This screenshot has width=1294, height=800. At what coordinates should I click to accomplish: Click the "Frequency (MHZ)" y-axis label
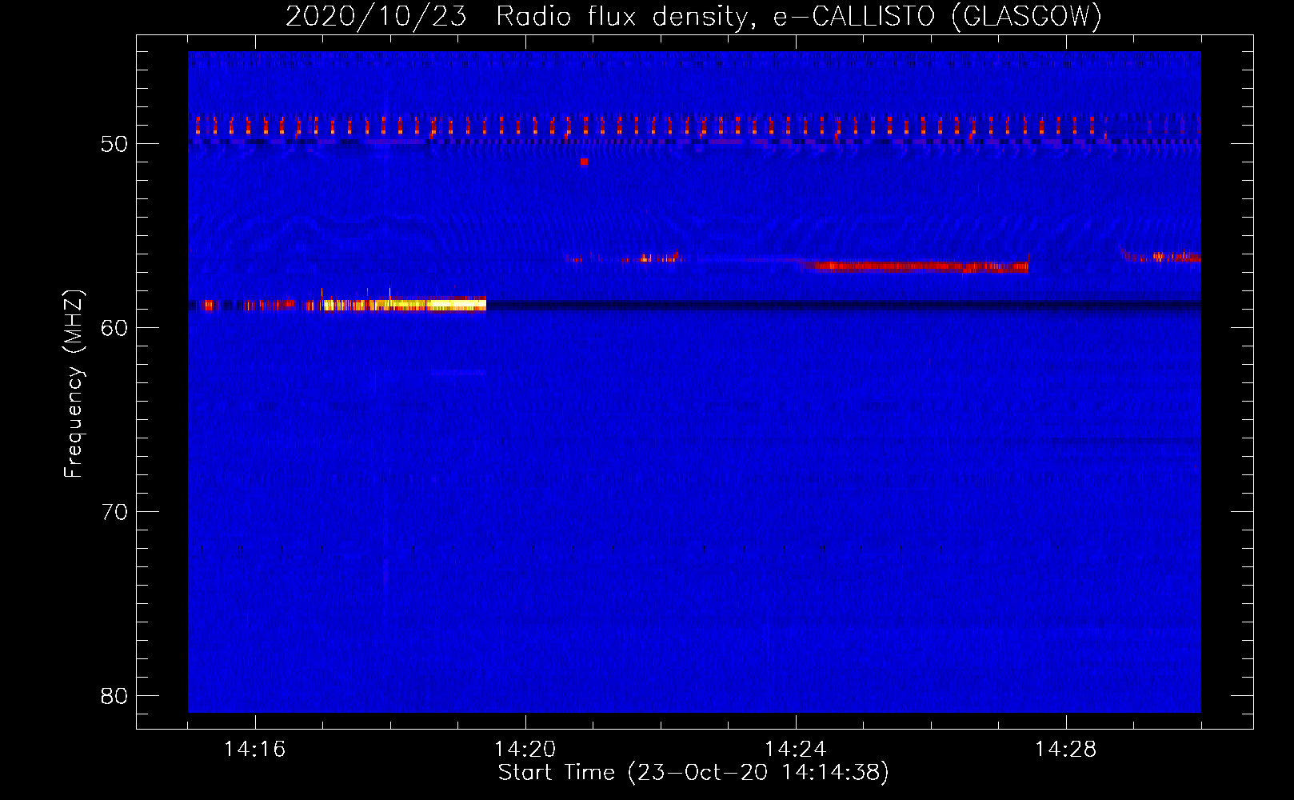[x=74, y=384]
